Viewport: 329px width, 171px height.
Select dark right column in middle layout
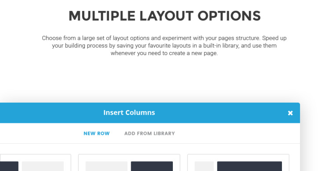152,166
